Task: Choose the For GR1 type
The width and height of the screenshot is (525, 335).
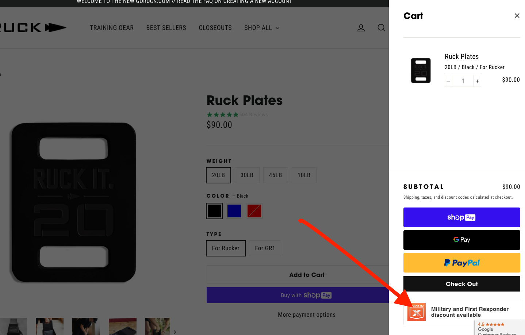Action: (x=265, y=248)
